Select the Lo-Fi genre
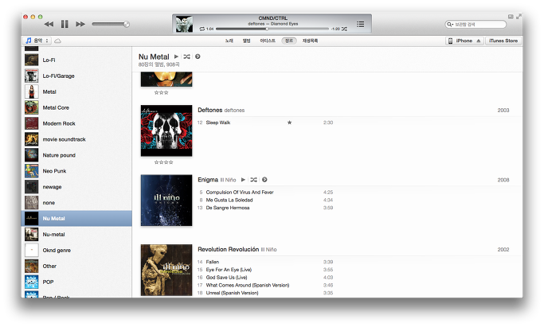Screen dimensions: 544x327 pyautogui.click(x=76, y=60)
